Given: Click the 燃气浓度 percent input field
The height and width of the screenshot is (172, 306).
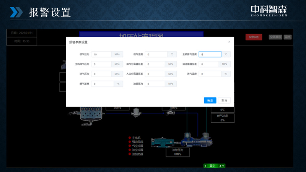Looking at the screenshot, I should (103, 84).
